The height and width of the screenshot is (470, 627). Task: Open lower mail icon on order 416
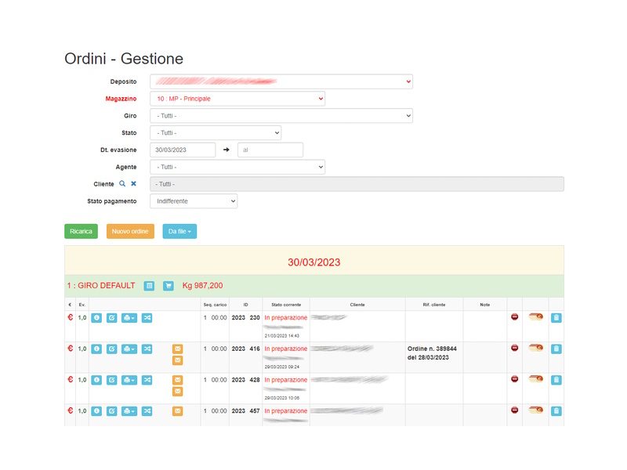coord(178,360)
